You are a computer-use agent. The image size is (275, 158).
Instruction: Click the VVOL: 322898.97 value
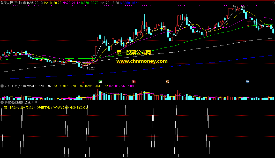pyautogui.click(x=40, y=86)
